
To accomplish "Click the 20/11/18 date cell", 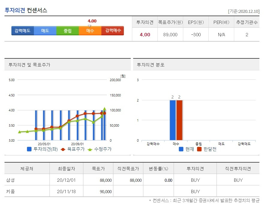I will [66, 191].
